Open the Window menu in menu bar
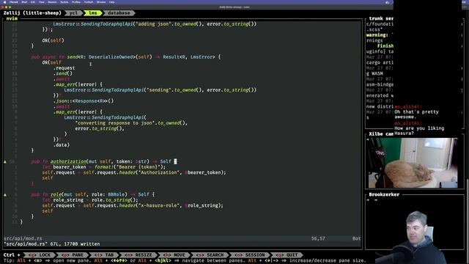The height and width of the screenshot is (264, 469). click(101, 1)
